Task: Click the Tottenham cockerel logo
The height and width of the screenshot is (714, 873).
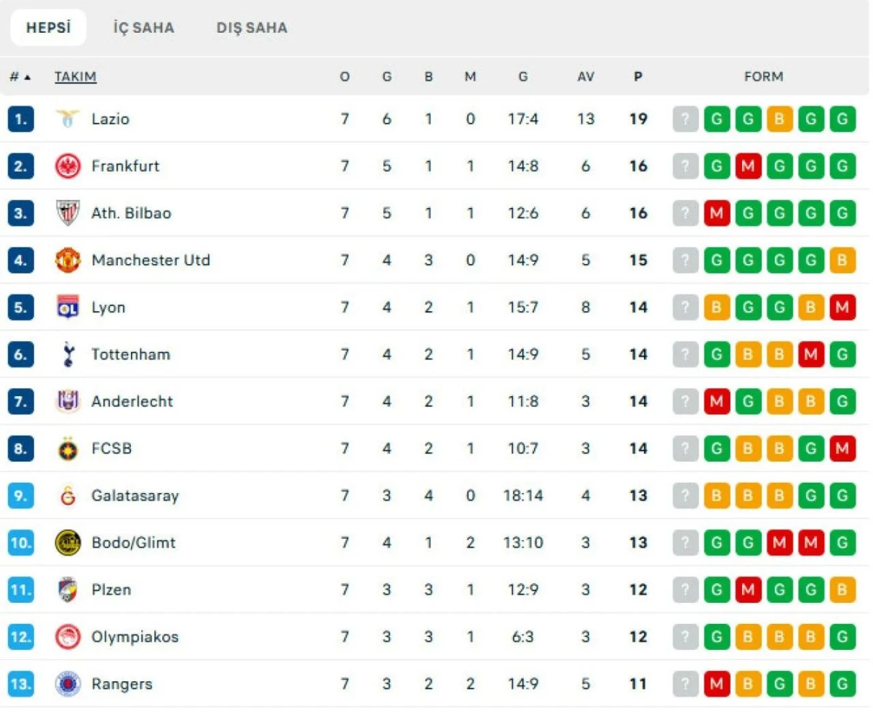Action: (x=68, y=354)
